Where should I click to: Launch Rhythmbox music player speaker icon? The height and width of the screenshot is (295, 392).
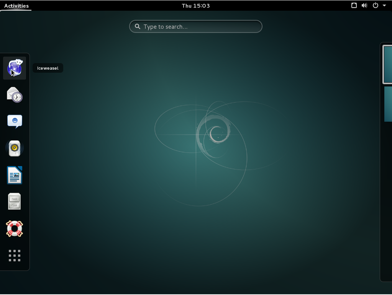pyautogui.click(x=15, y=148)
